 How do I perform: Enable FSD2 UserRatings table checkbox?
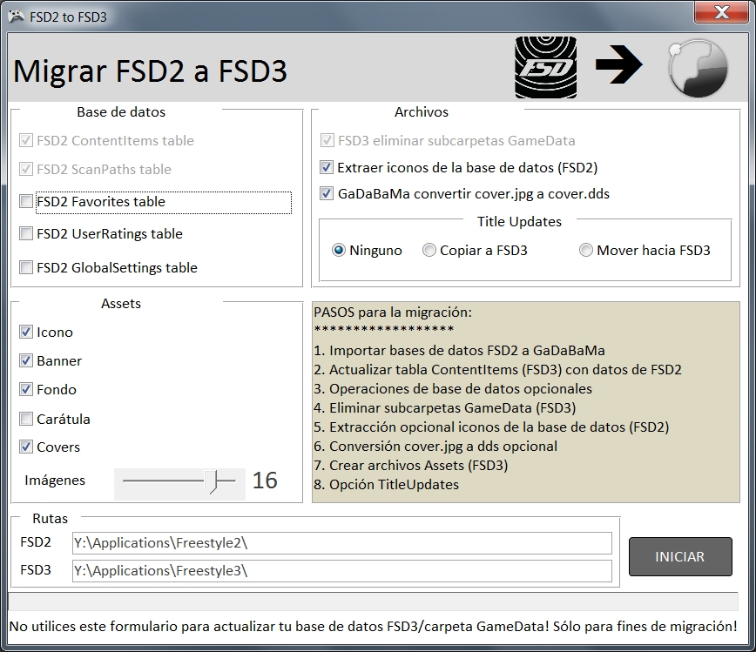click(26, 233)
